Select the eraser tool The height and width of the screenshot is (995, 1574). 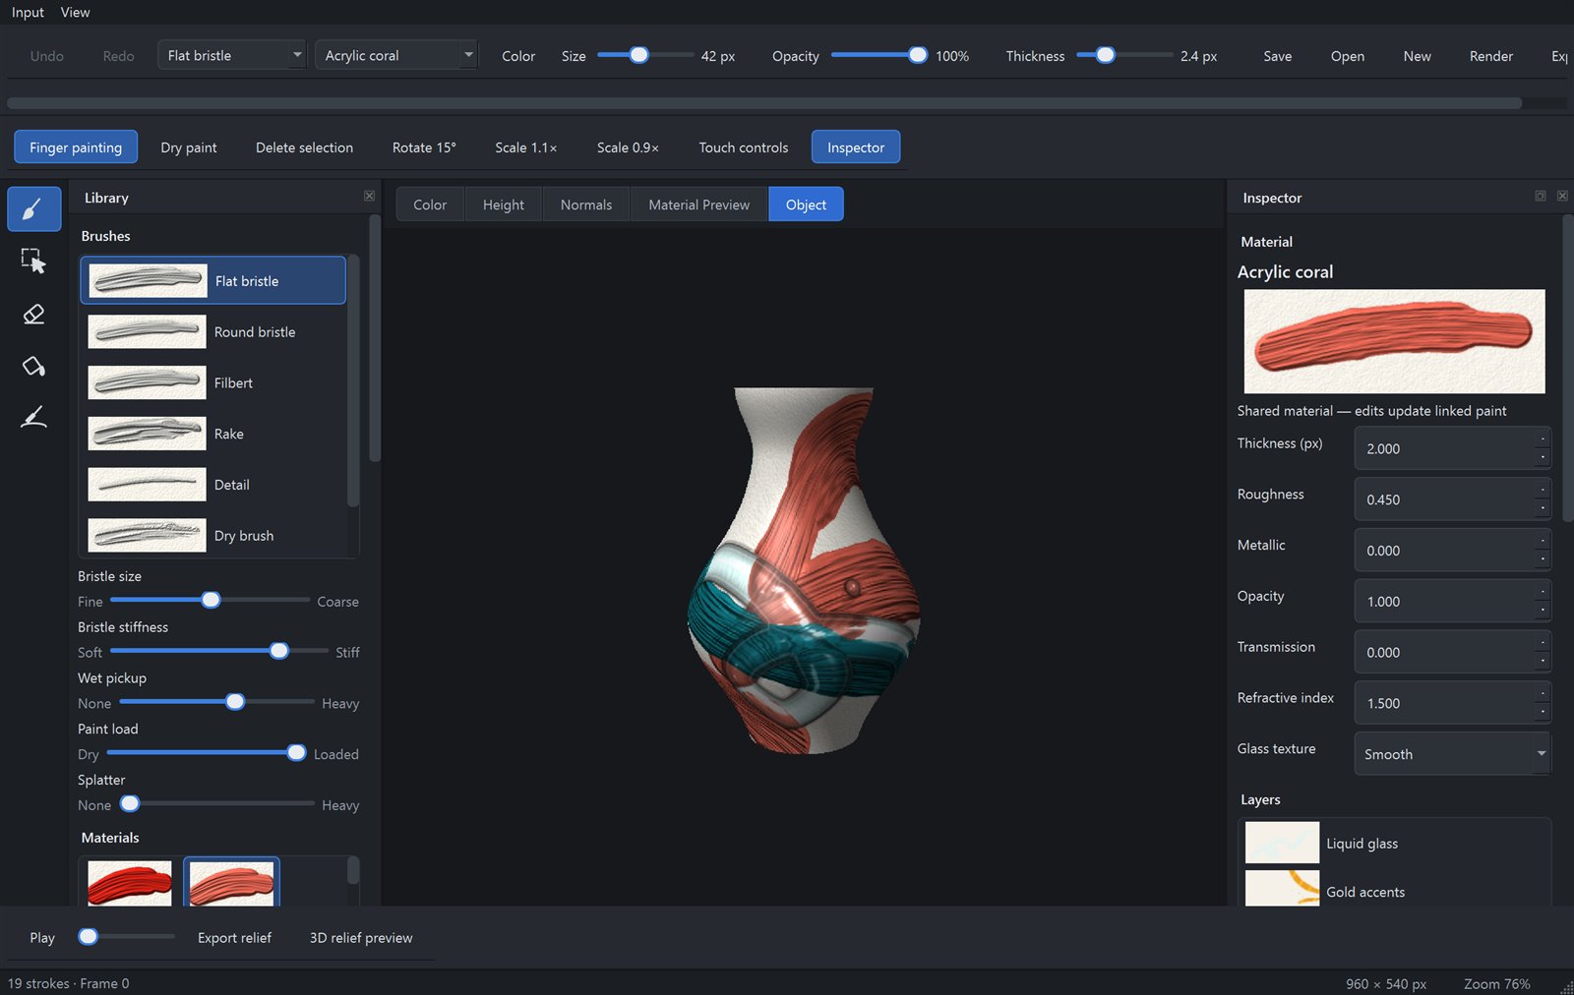tap(34, 314)
